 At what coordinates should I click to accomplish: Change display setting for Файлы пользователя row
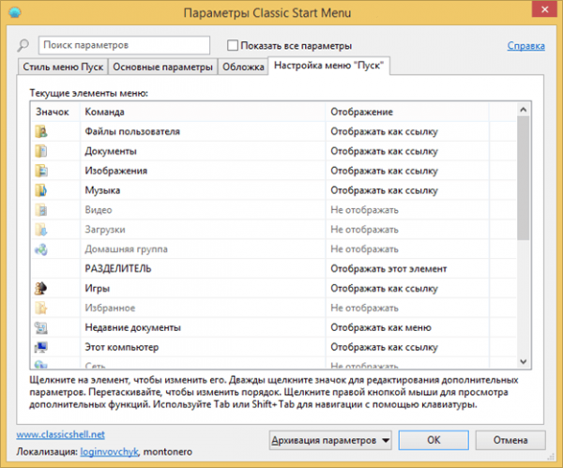pyautogui.click(x=384, y=131)
